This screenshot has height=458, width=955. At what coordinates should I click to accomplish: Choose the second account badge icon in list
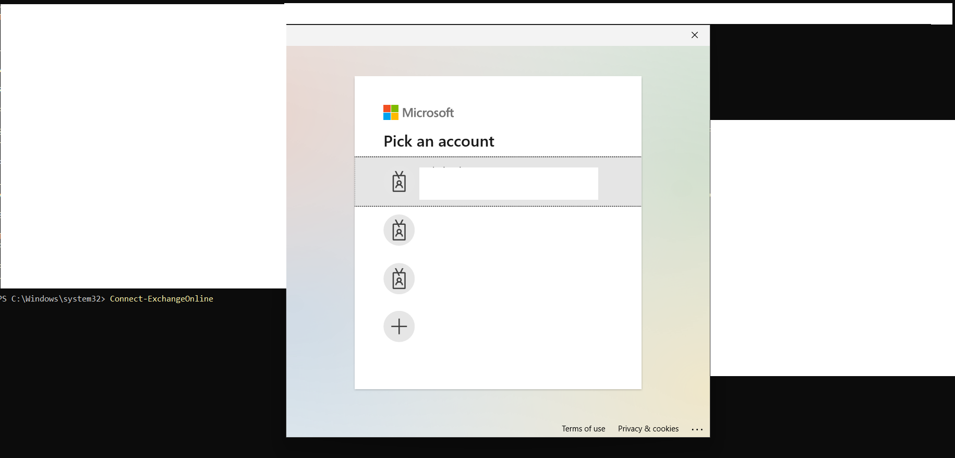tap(399, 230)
